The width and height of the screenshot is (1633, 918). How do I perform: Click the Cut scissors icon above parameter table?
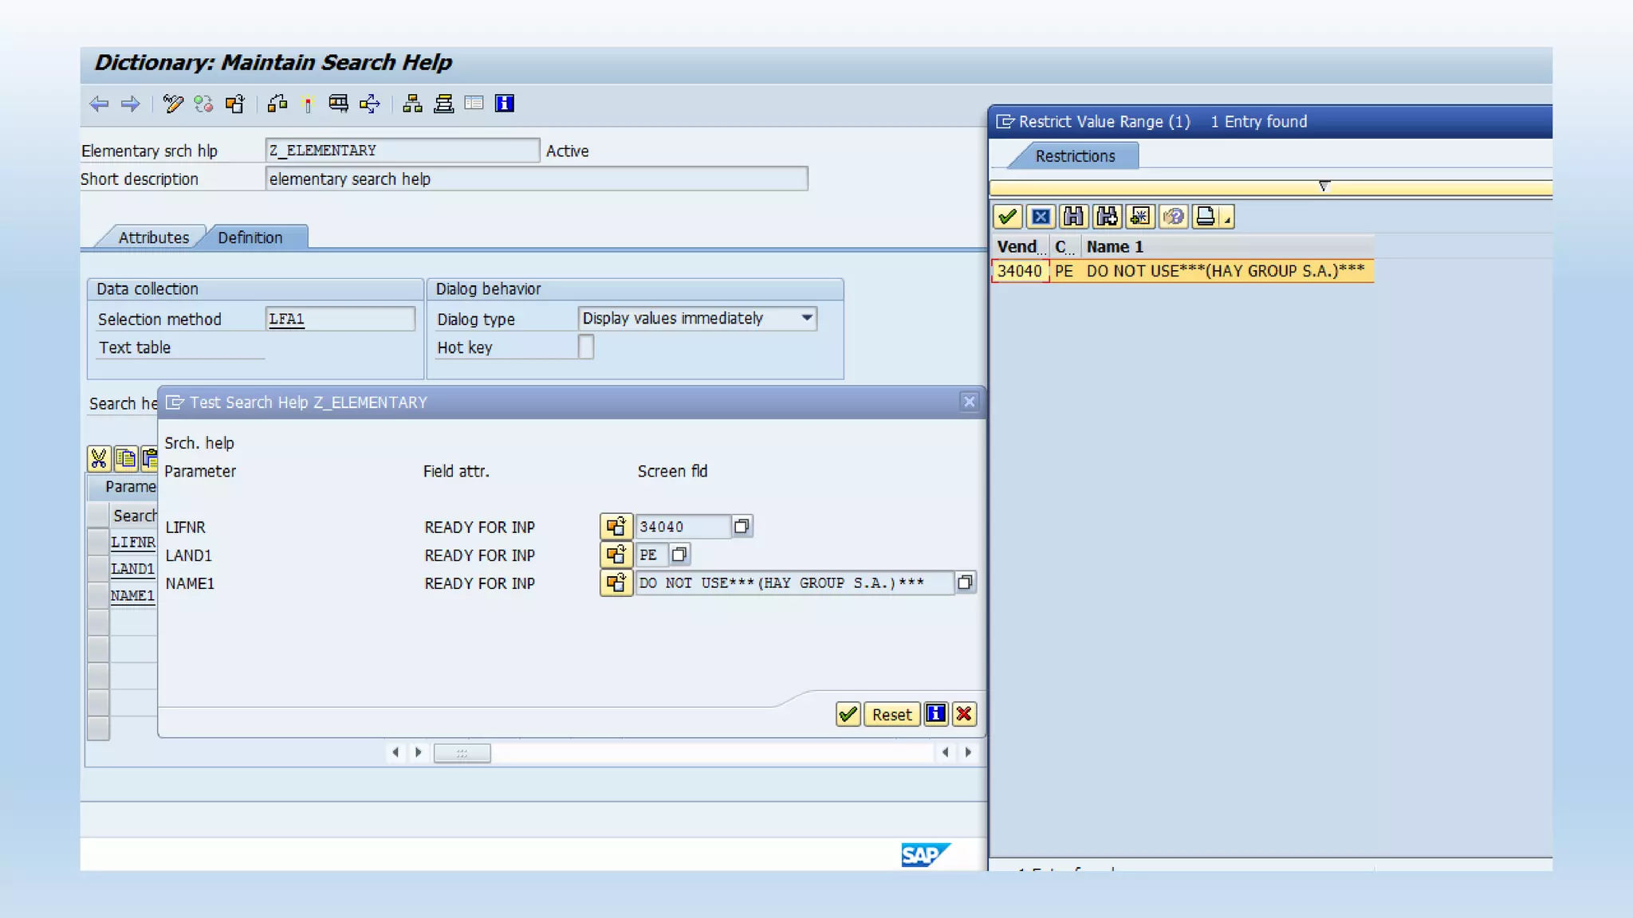[99, 458]
